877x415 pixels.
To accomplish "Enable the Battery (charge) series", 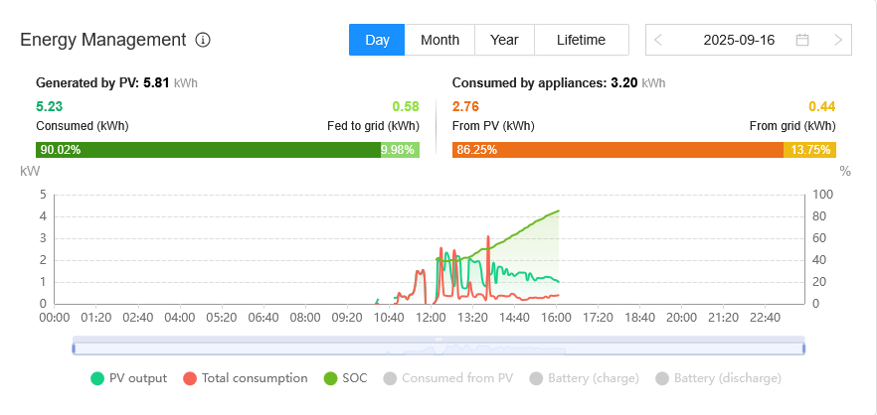I will (x=586, y=378).
